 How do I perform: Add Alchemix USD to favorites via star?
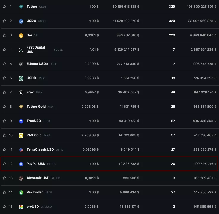(x=4, y=178)
